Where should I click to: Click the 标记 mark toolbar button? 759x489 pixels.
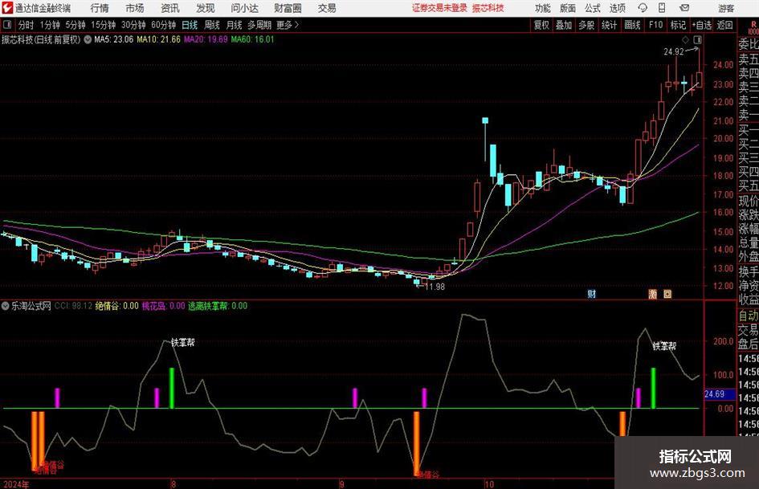pyautogui.click(x=678, y=25)
